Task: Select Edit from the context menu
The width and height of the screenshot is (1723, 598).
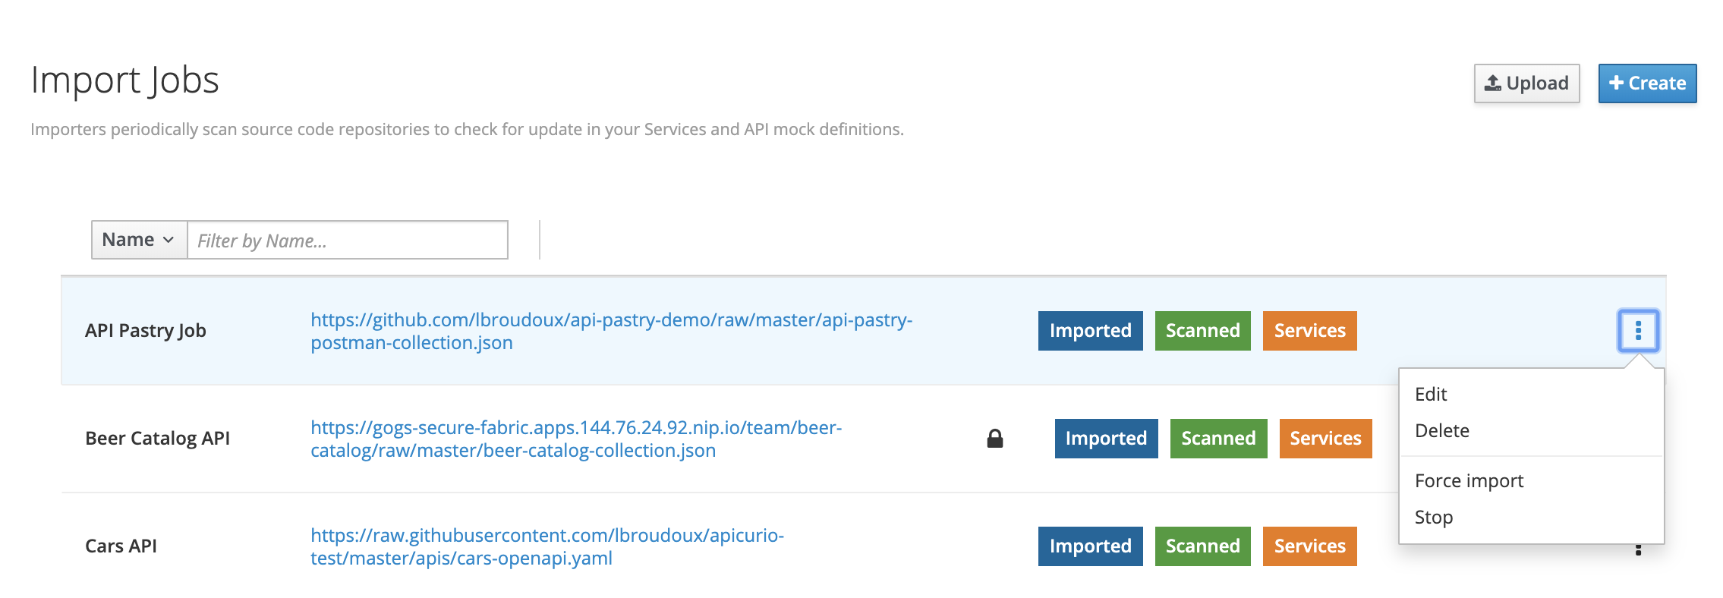Action: click(1431, 395)
